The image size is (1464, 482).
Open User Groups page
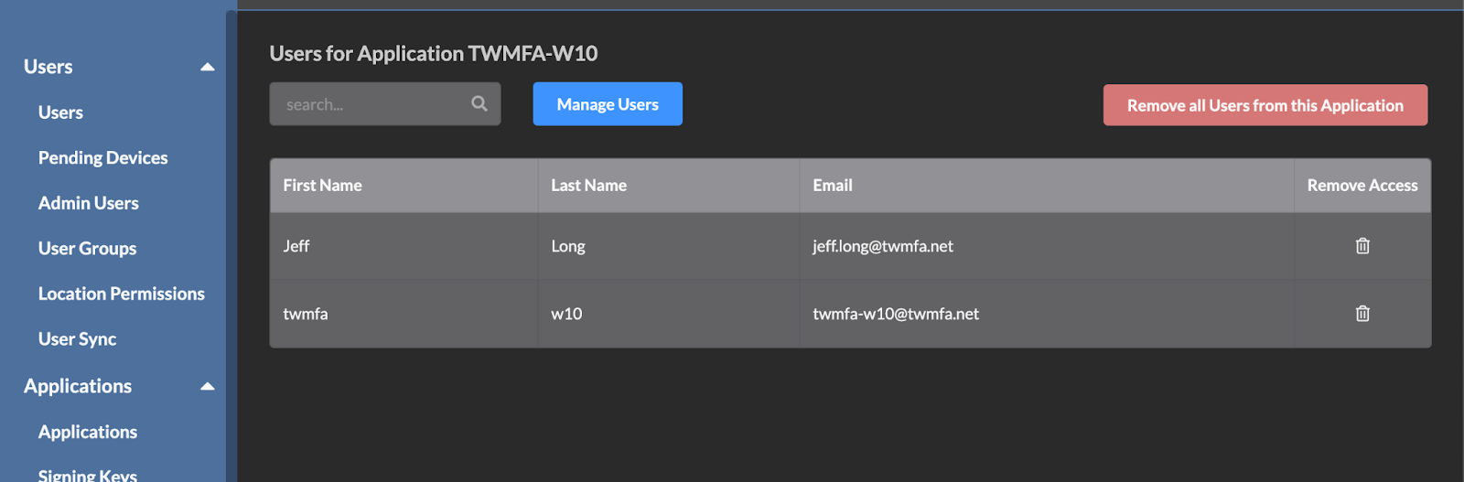pos(88,248)
